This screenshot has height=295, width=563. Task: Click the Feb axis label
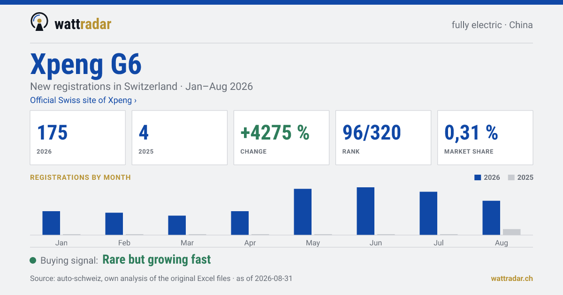coord(124,243)
